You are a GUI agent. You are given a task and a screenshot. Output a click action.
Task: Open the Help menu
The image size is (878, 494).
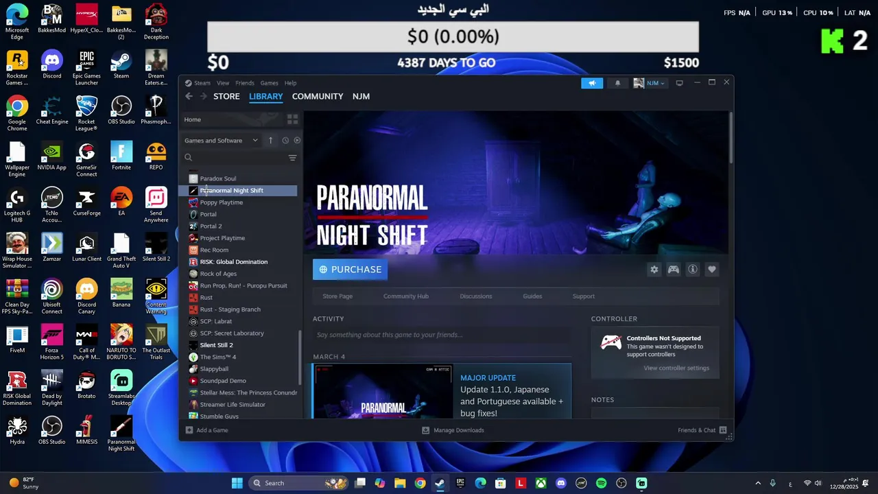tap(290, 83)
